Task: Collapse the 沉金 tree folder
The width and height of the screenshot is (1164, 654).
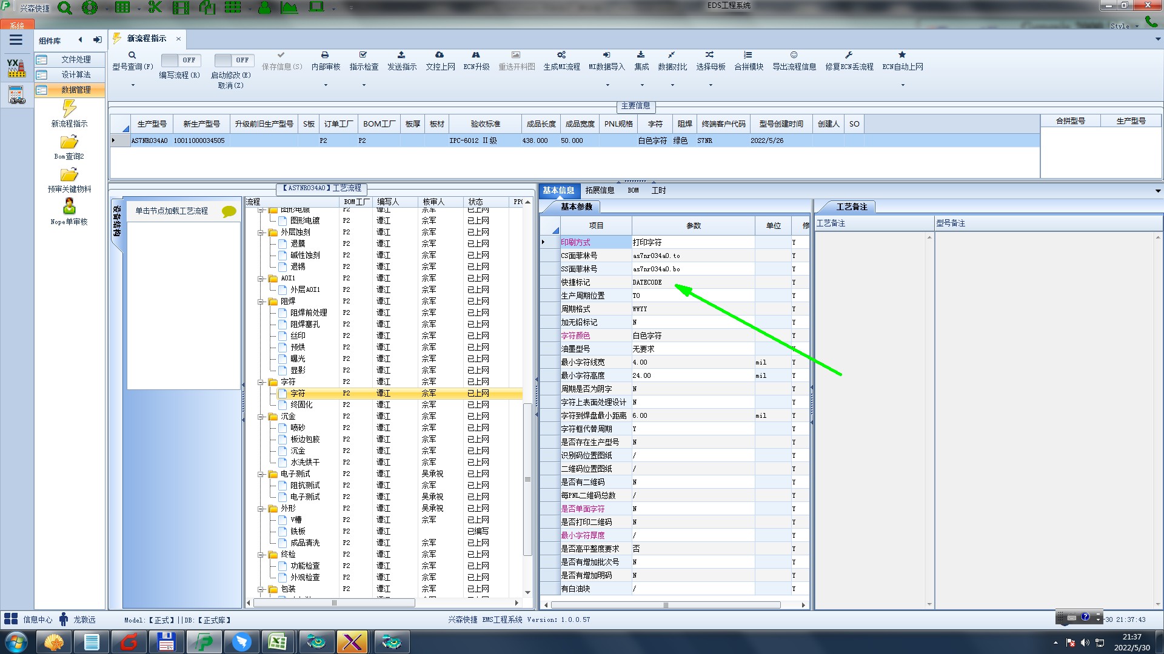Action: [x=261, y=417]
